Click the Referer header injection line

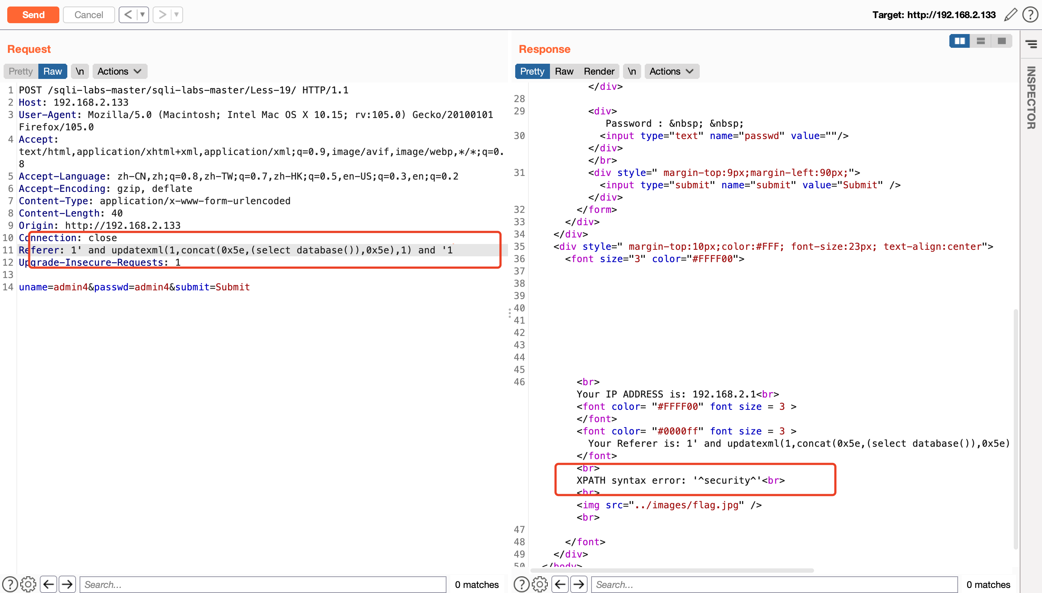pos(236,250)
